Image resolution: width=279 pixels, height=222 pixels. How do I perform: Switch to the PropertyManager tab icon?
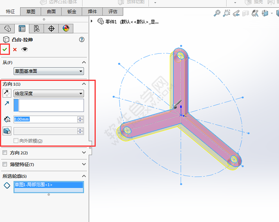coord(22,28)
